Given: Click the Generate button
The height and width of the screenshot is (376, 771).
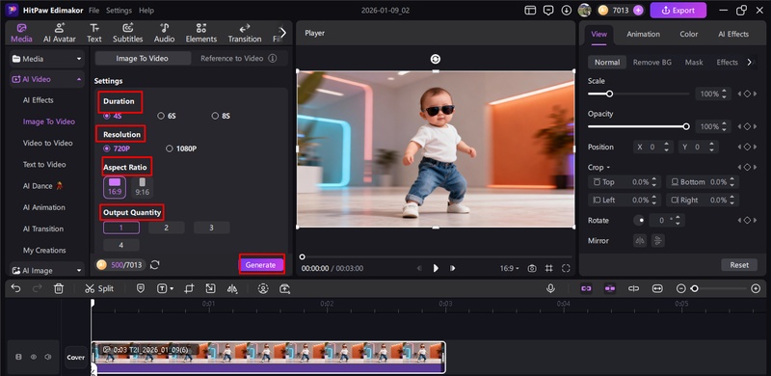Looking at the screenshot, I should point(260,265).
